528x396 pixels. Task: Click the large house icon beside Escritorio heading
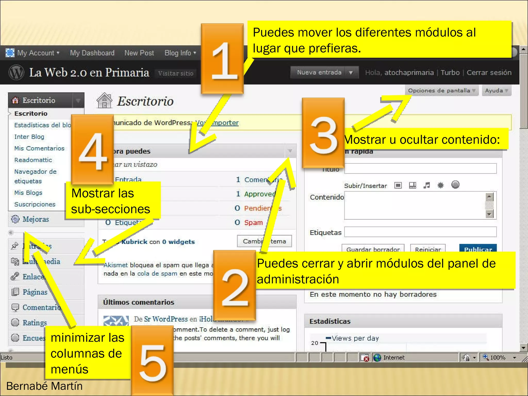click(x=104, y=100)
